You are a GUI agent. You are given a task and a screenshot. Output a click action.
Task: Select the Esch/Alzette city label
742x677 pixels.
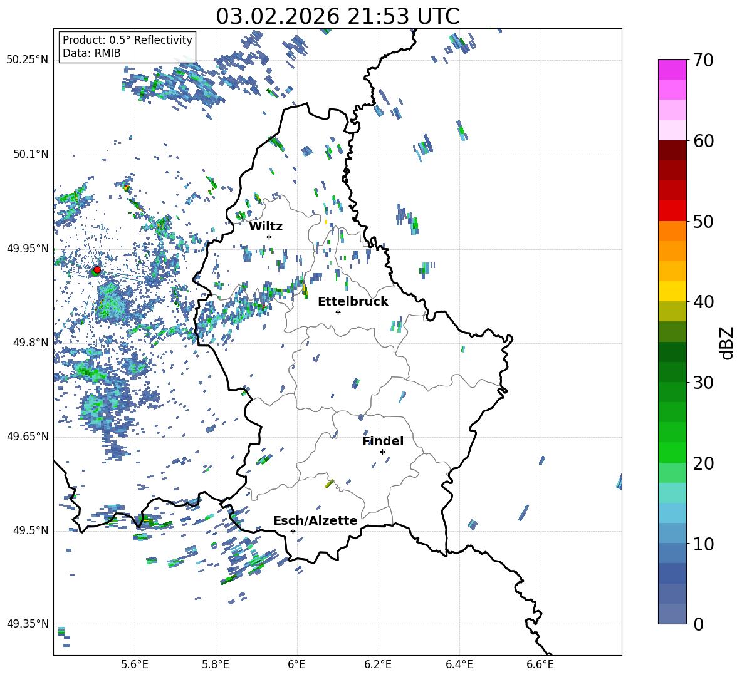(315, 520)
